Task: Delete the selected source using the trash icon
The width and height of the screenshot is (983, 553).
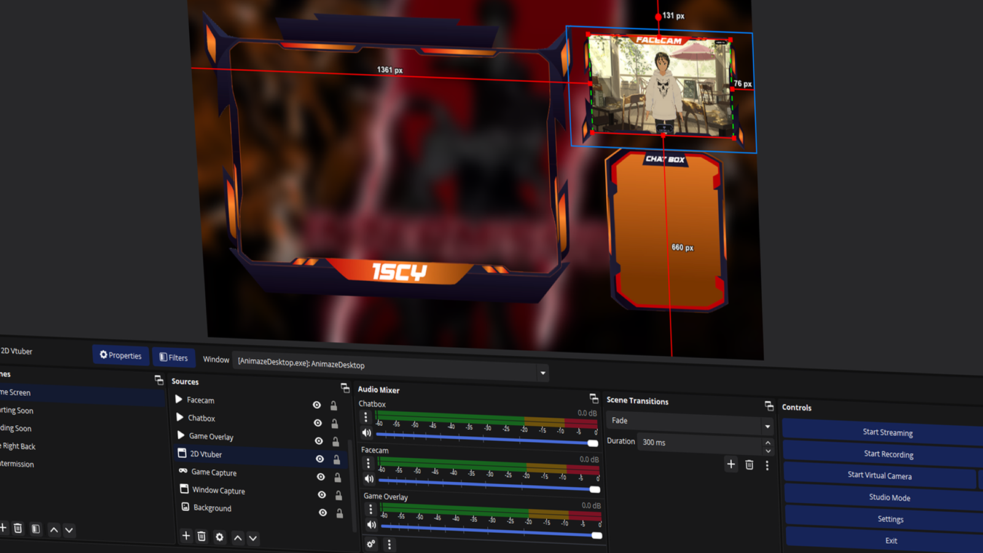Action: click(202, 536)
